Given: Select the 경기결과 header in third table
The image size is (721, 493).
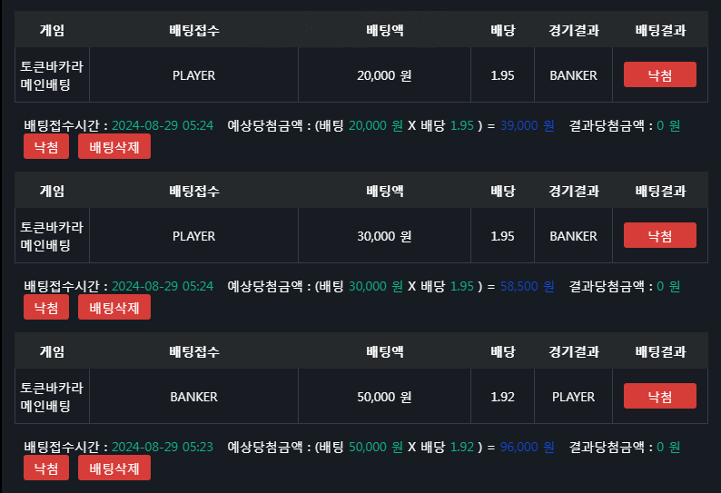Looking at the screenshot, I should coord(573,351).
